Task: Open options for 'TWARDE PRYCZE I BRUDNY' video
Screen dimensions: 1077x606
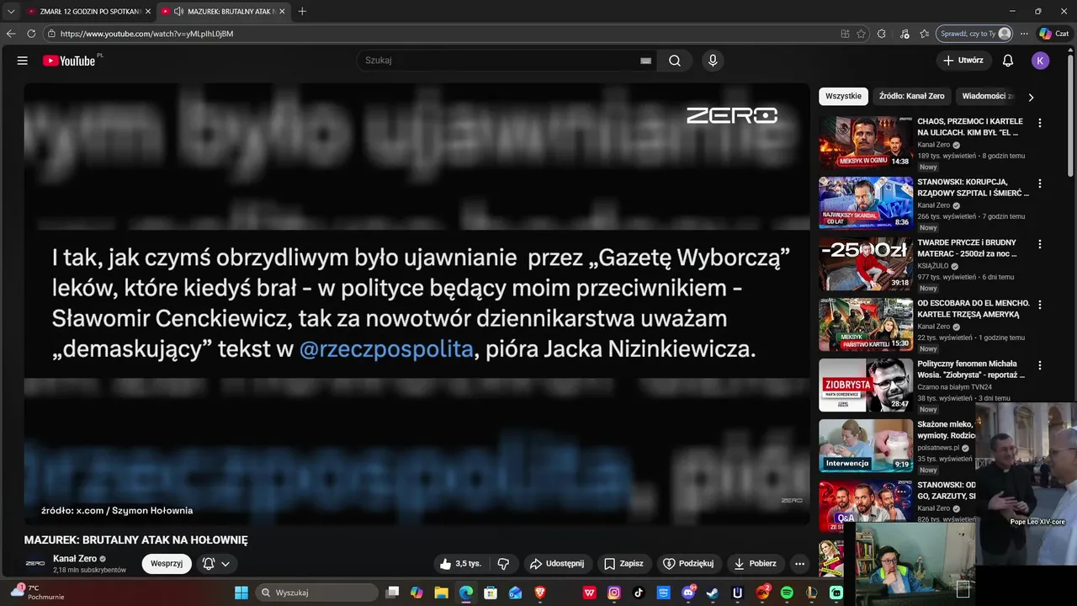Action: [1040, 244]
